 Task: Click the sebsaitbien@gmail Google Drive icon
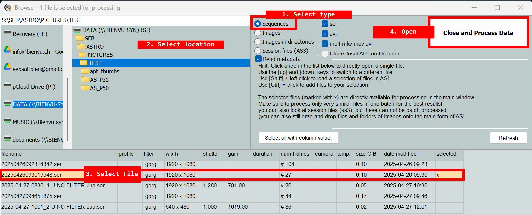pos(7,67)
